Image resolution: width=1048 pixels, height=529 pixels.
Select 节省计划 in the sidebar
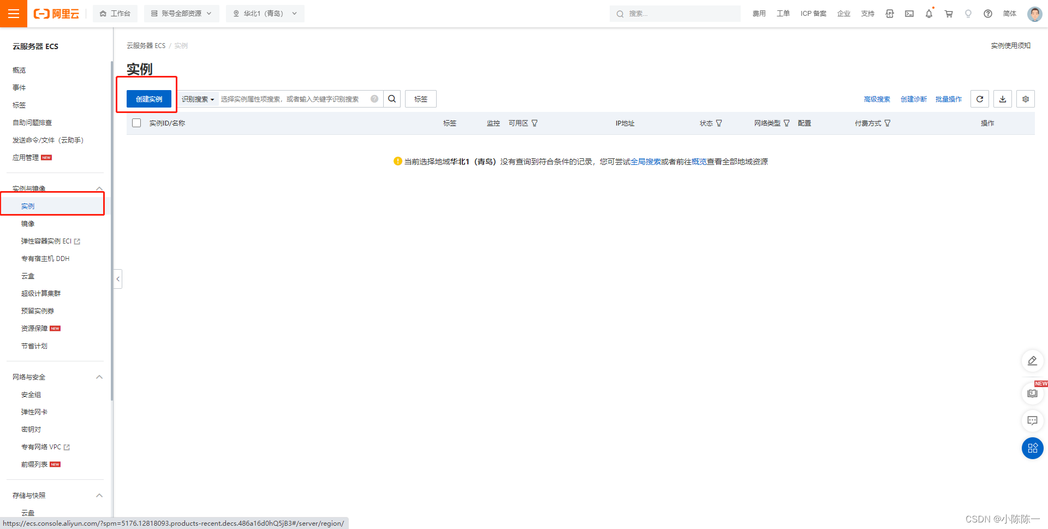[34, 346]
